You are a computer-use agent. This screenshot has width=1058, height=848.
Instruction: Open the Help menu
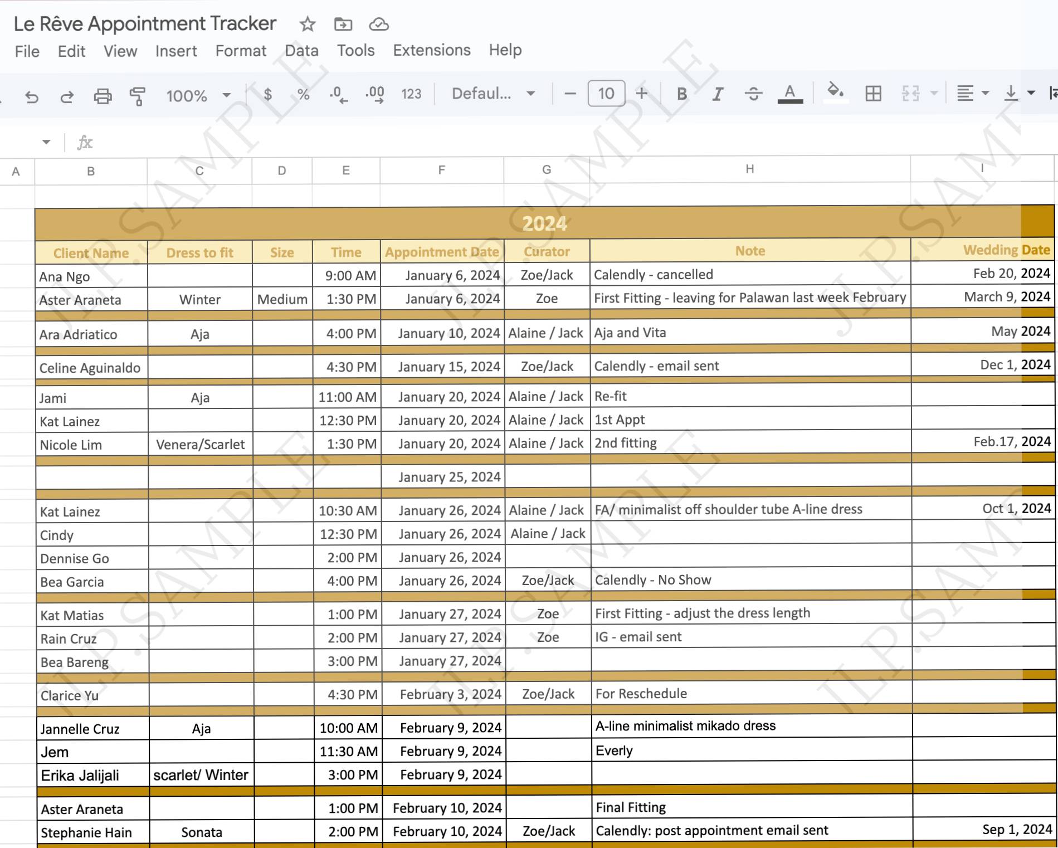[x=505, y=50]
